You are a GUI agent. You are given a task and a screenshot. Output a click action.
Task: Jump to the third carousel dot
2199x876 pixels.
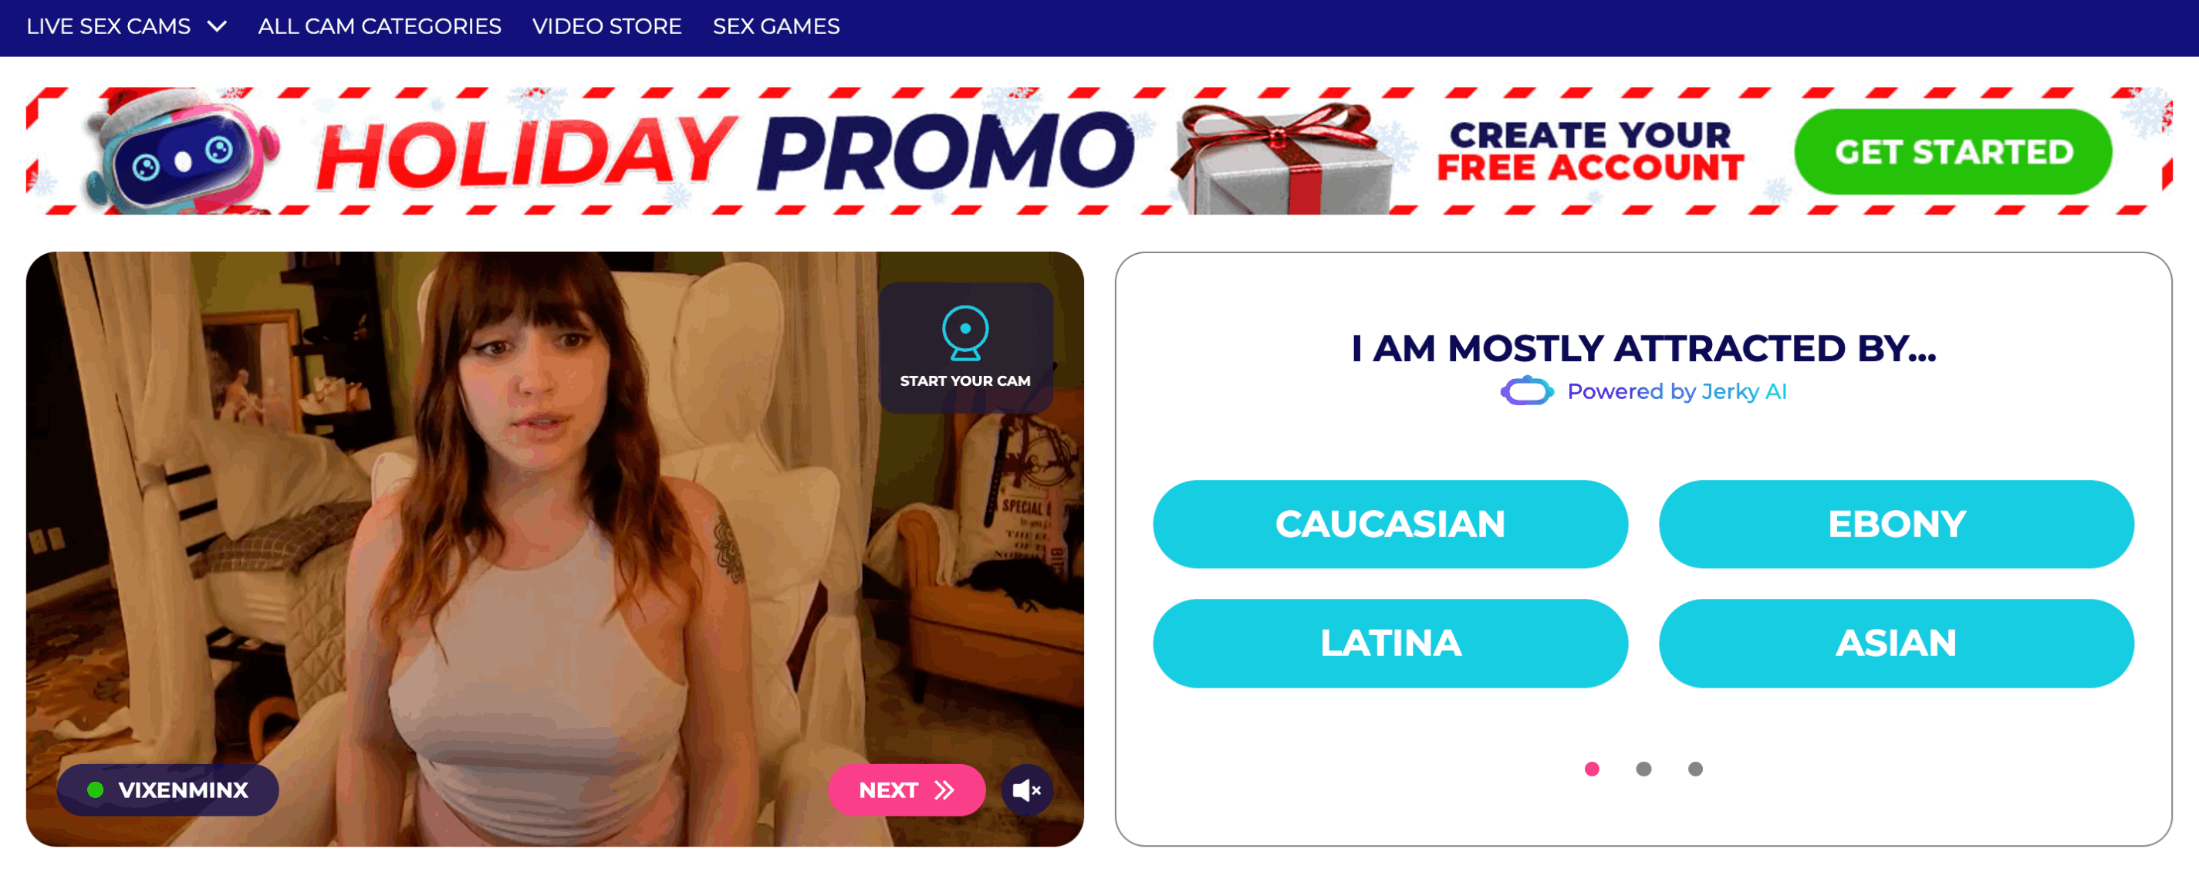pos(1695,769)
